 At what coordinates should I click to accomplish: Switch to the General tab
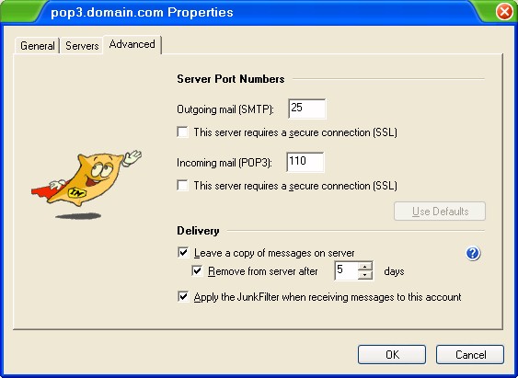point(38,46)
